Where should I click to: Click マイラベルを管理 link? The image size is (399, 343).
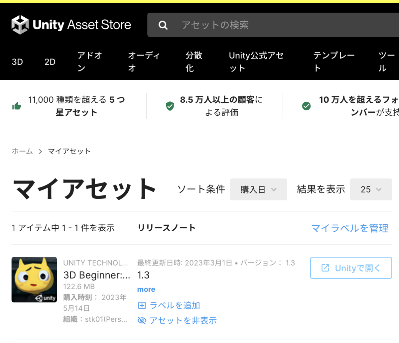pos(350,228)
